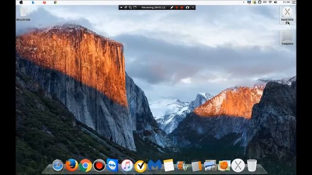Screen dimensions: 312x175
Task: Expand the recording toolbar dropdown arrow
Action: point(121,8)
